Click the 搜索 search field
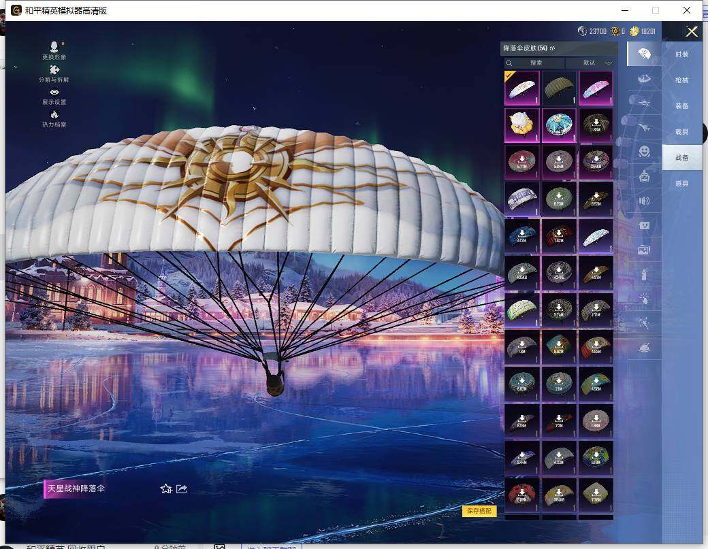 534,63
